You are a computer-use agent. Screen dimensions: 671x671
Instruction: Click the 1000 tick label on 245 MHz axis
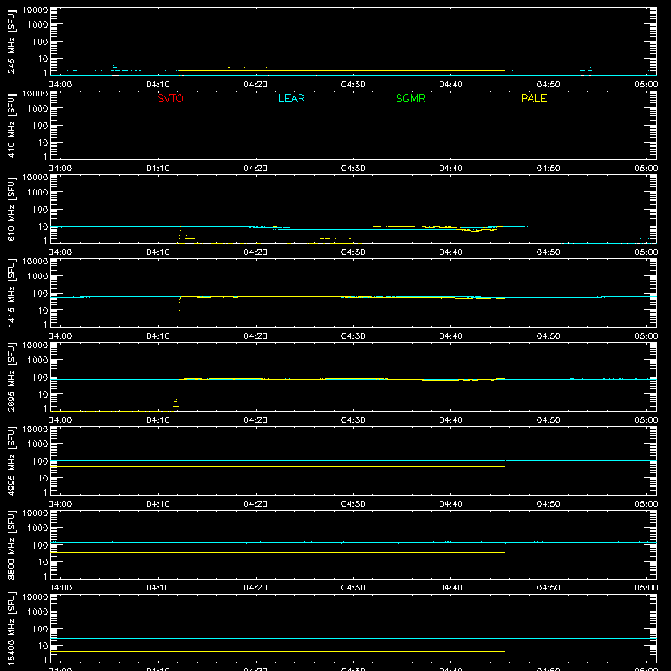pos(38,24)
